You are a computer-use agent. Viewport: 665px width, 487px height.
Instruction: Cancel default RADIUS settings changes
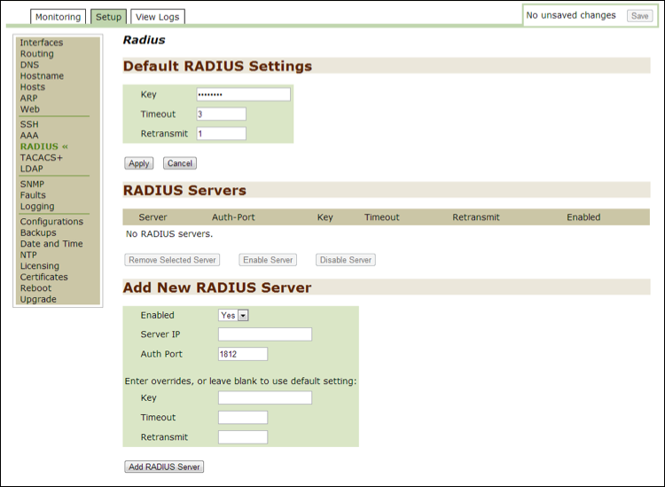(179, 163)
